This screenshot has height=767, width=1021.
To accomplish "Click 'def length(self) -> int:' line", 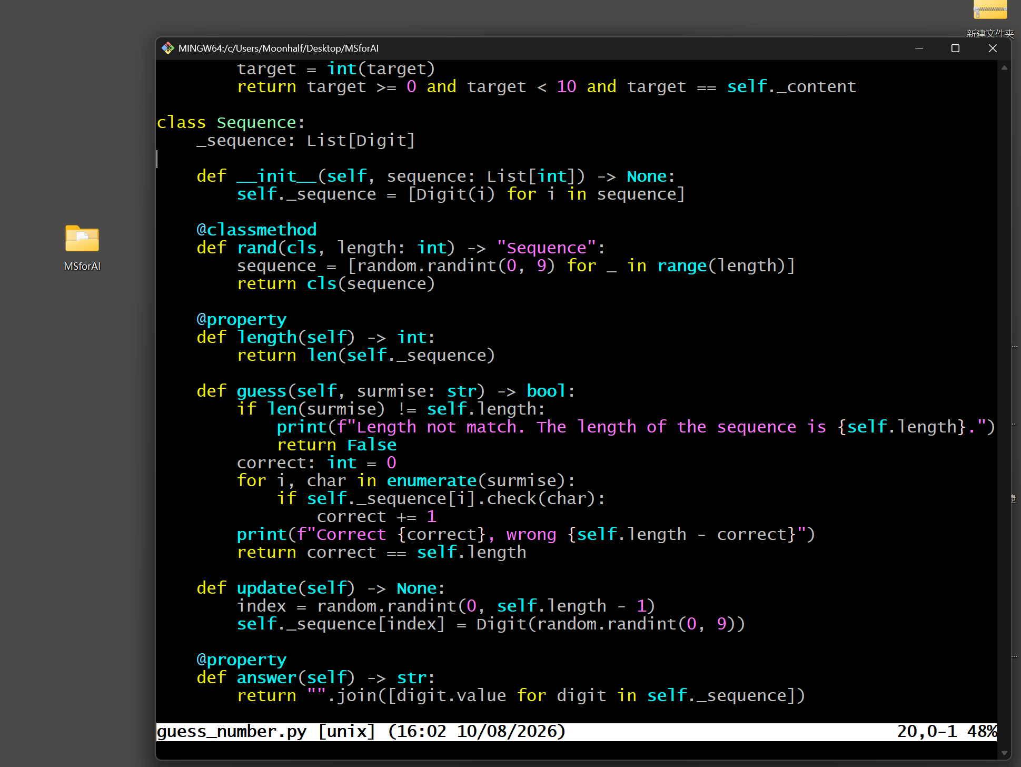I will click(x=316, y=337).
